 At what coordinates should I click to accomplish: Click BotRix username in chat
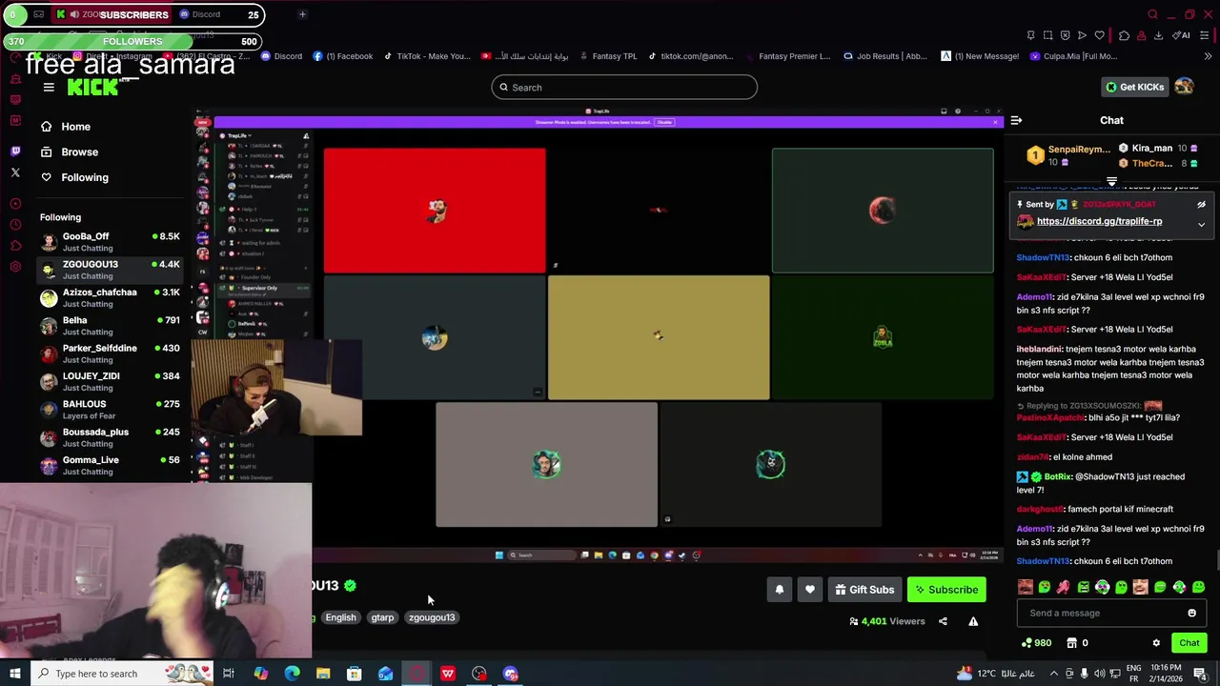[1057, 476]
